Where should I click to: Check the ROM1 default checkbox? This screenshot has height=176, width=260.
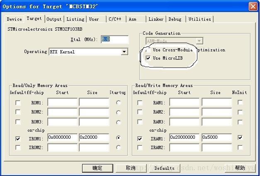(18, 103)
